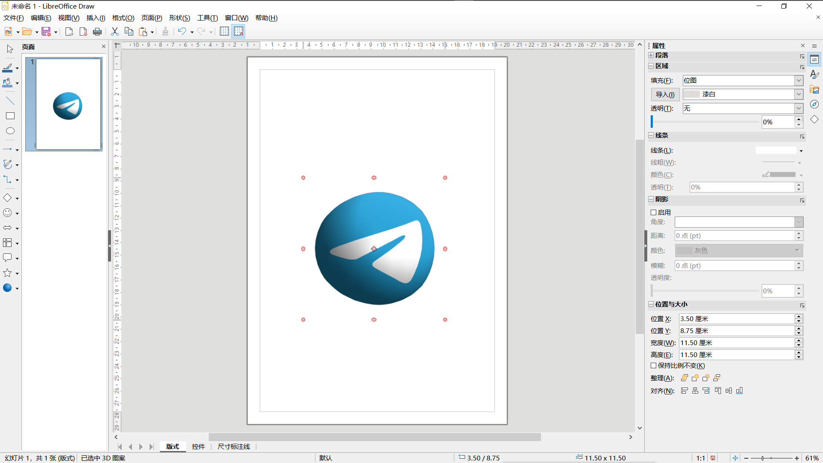Click fit page to window icon
The height and width of the screenshot is (463, 823).
pyautogui.click(x=735, y=458)
